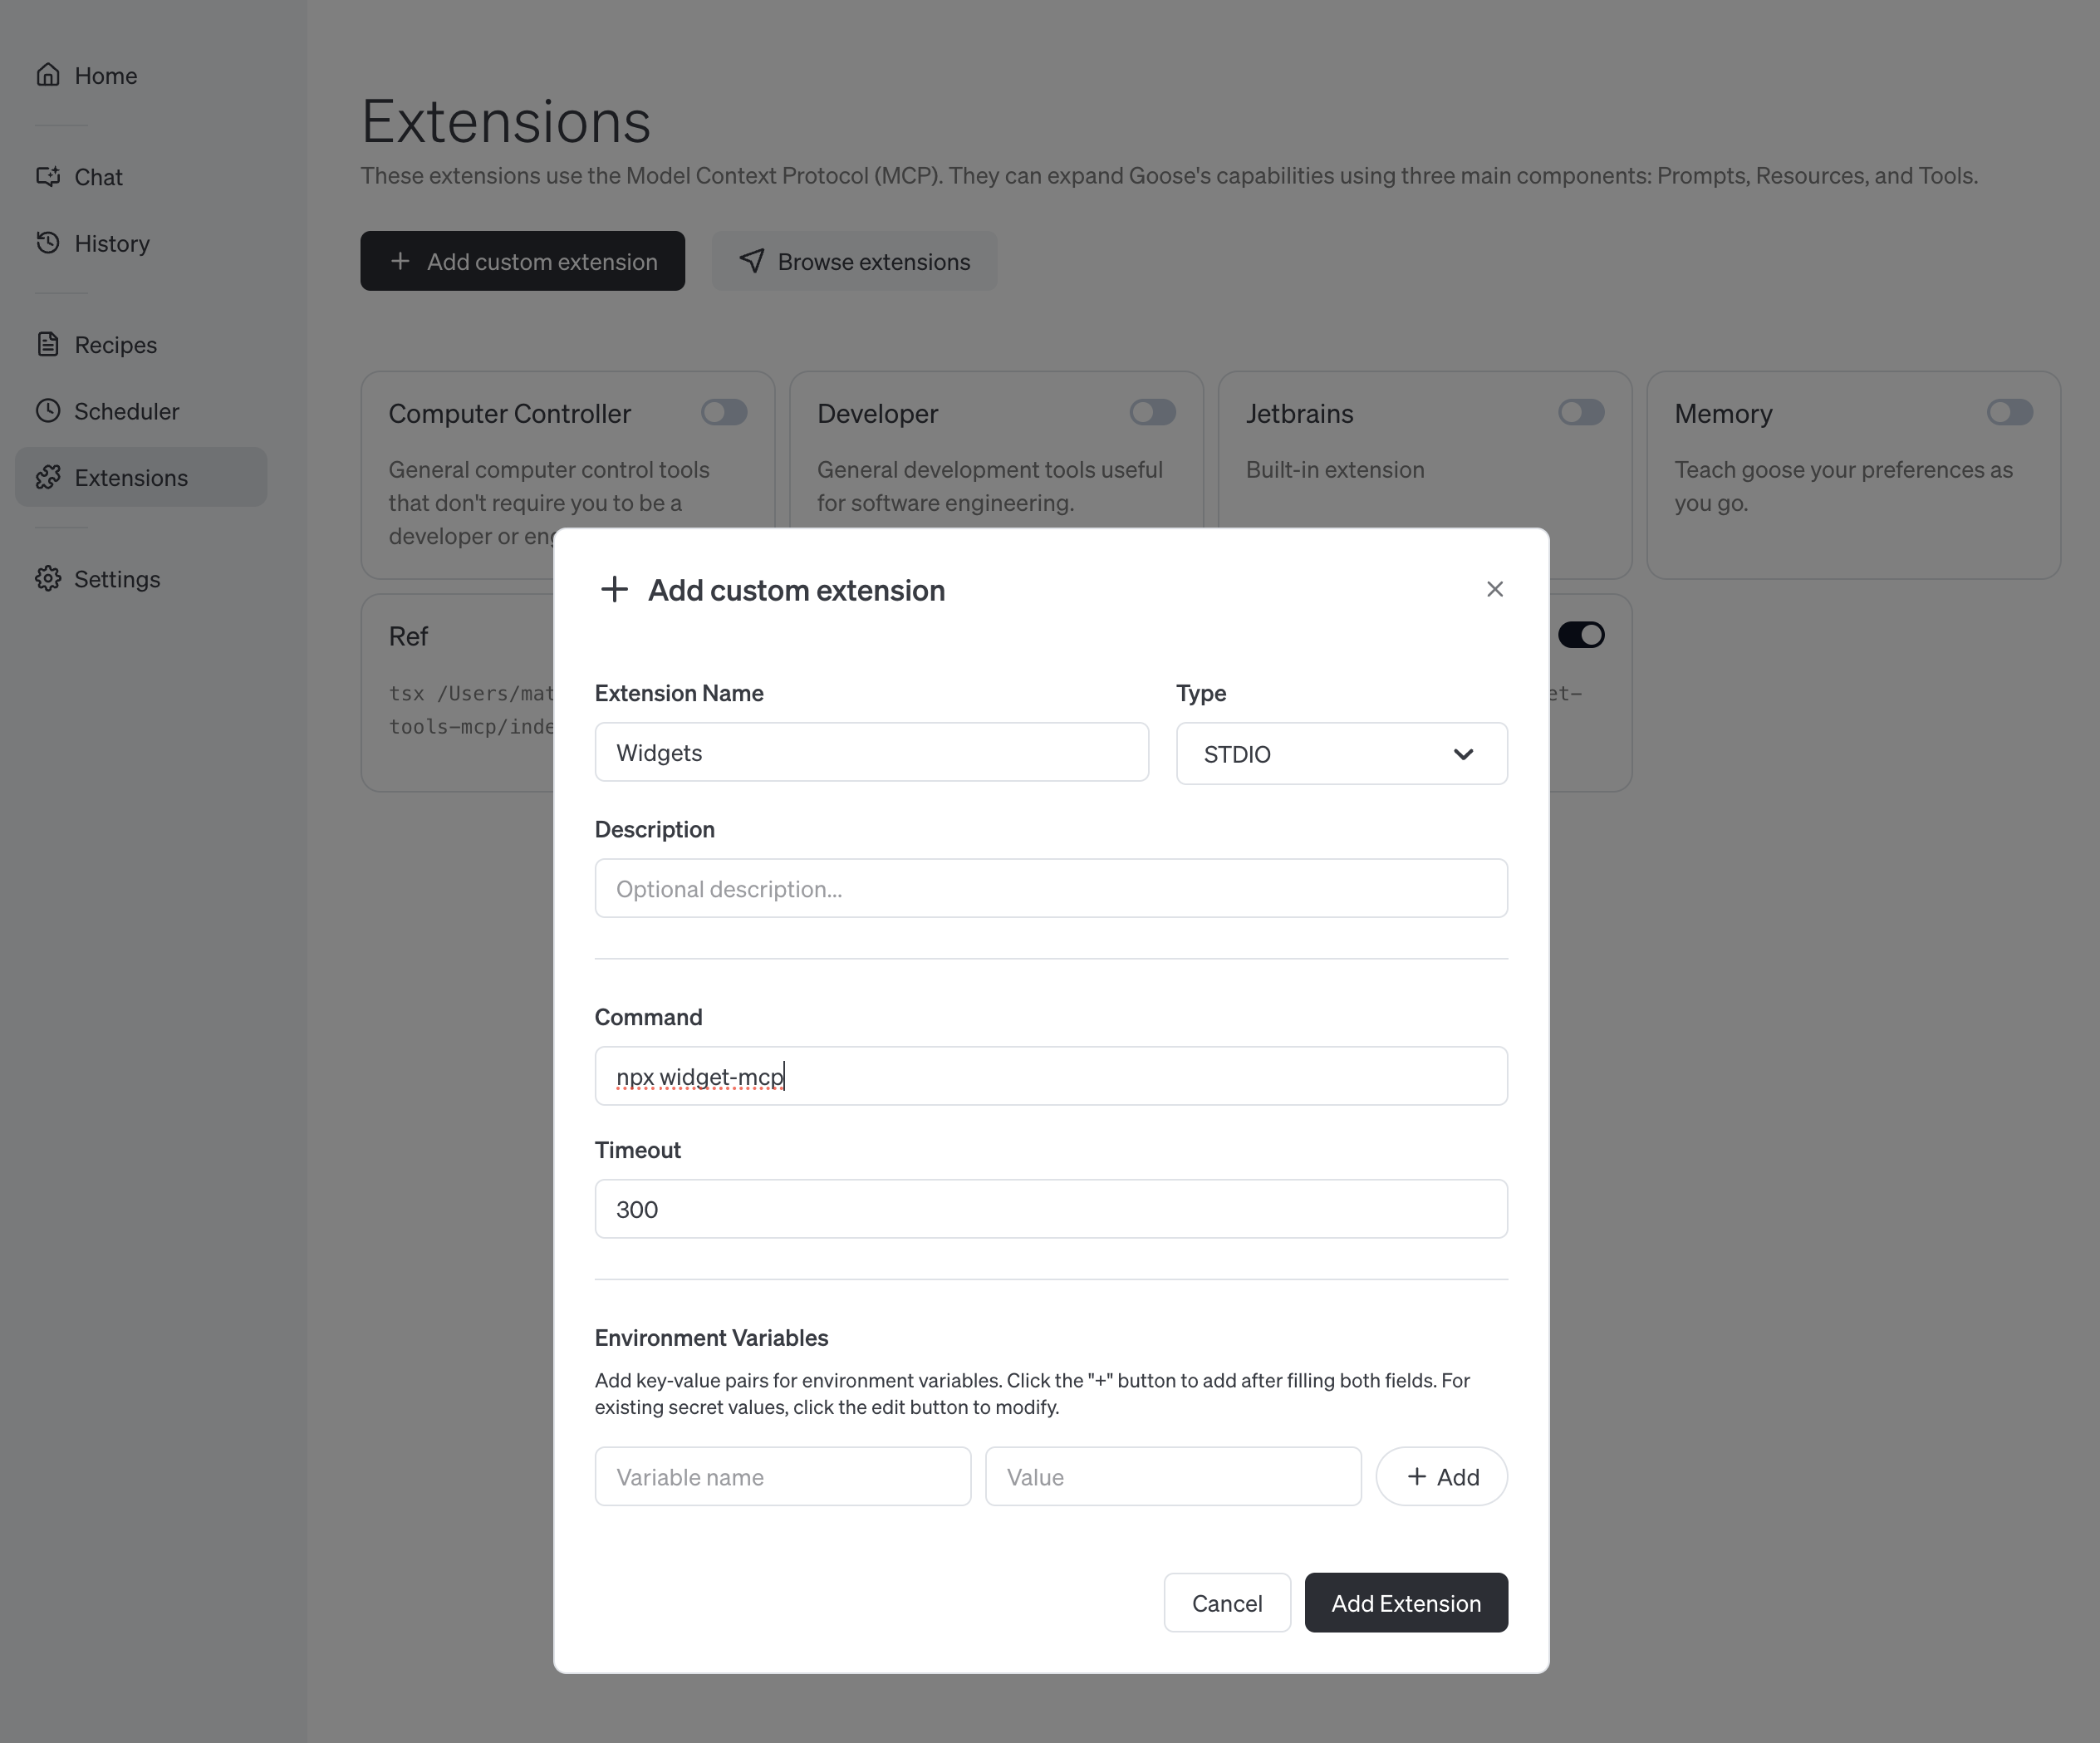Click the Home house icon in sidebar
Viewport: 2100px width, 1743px height.
pyautogui.click(x=48, y=75)
